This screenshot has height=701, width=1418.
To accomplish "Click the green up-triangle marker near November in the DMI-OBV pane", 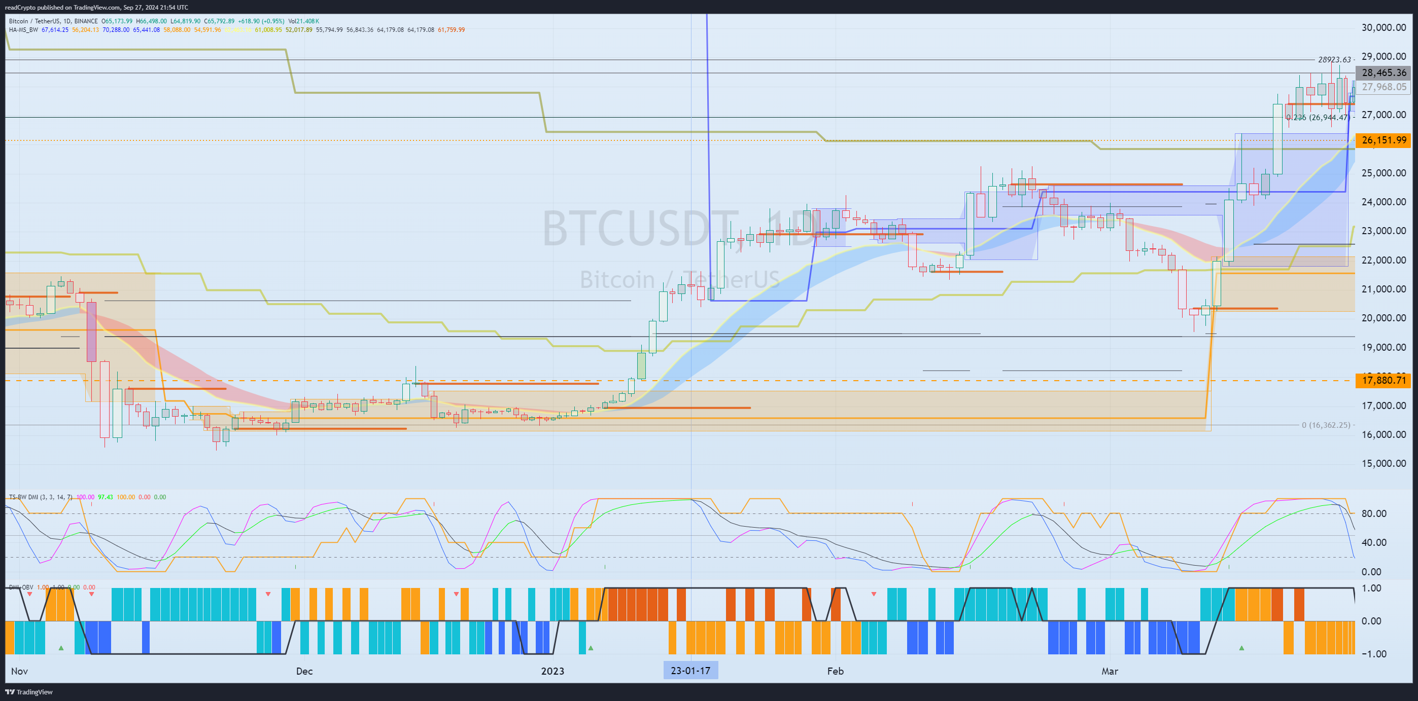I will [x=61, y=648].
